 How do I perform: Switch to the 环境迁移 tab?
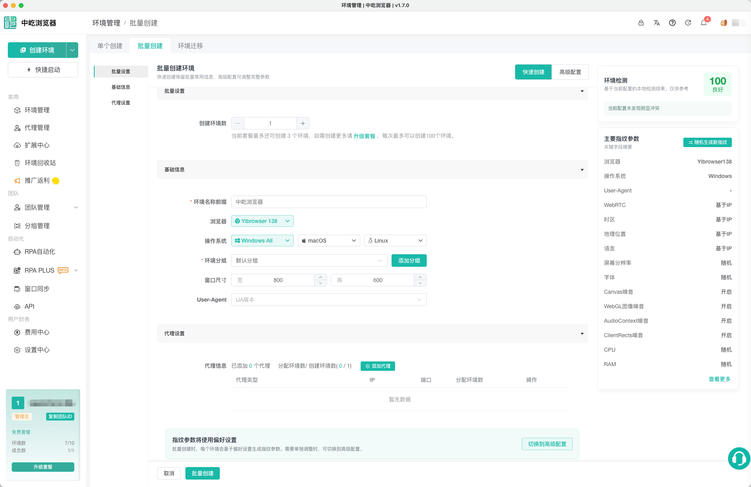coord(190,46)
